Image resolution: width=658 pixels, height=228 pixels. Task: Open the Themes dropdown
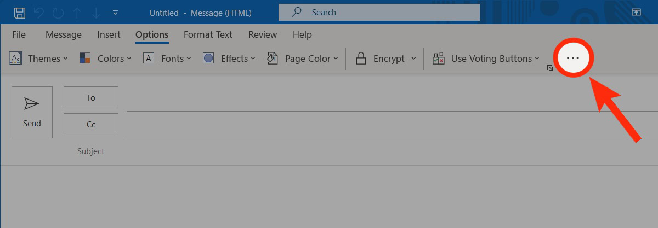pos(39,59)
